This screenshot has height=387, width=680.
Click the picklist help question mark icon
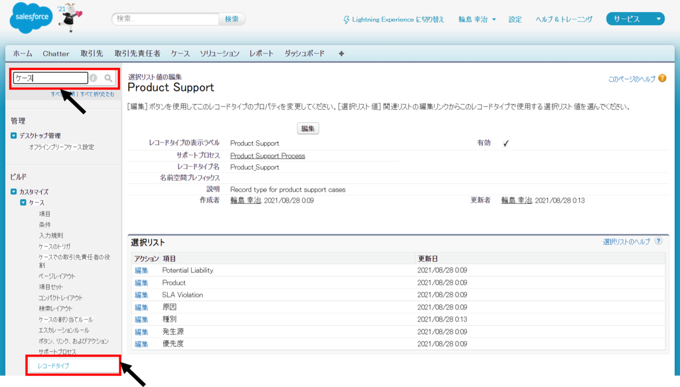click(x=658, y=241)
